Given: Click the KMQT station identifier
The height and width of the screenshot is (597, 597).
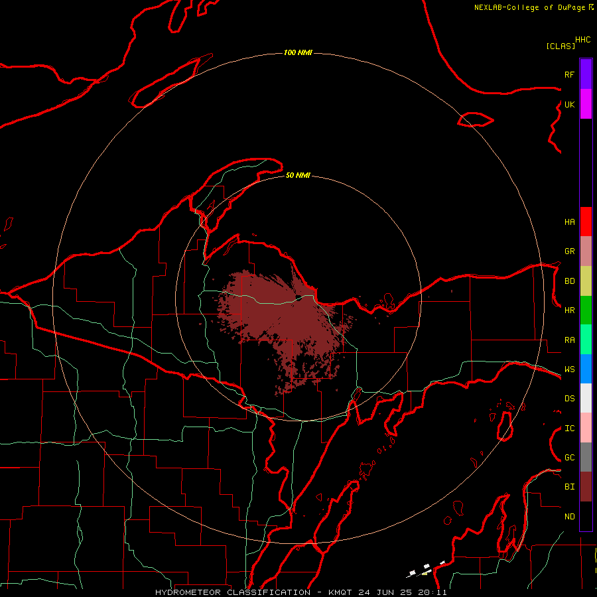Looking at the screenshot, I should tap(340, 592).
